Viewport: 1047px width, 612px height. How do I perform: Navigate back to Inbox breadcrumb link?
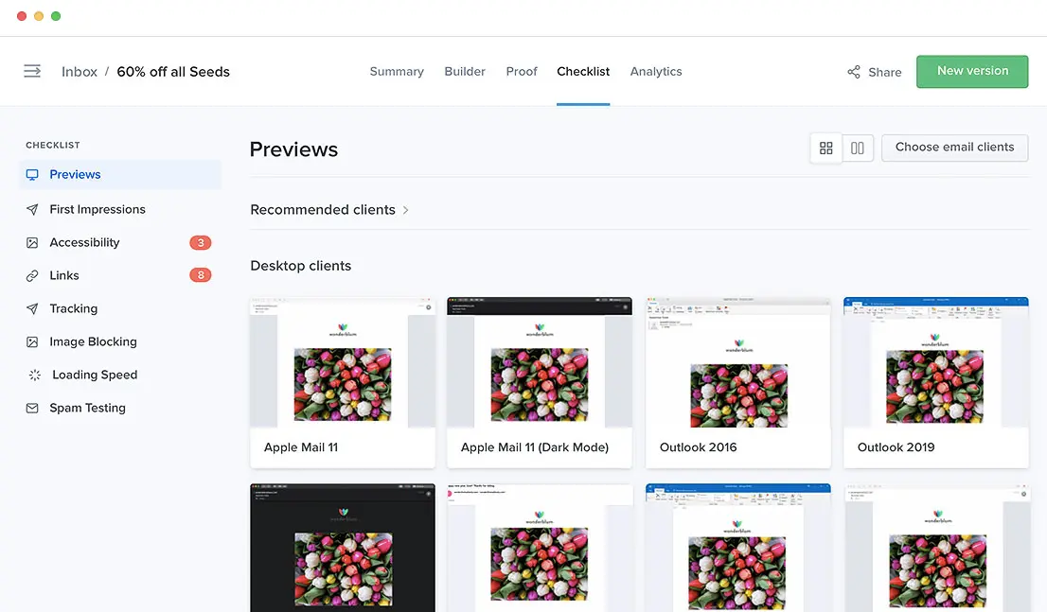pos(80,72)
